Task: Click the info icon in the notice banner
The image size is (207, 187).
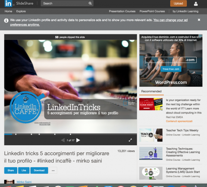Action: click(6, 20)
